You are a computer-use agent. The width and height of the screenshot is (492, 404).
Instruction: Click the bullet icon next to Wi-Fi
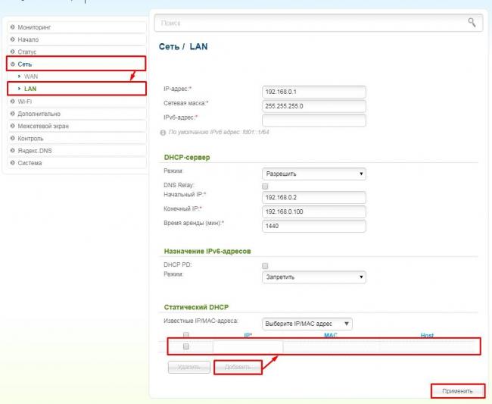pyautogui.click(x=13, y=101)
